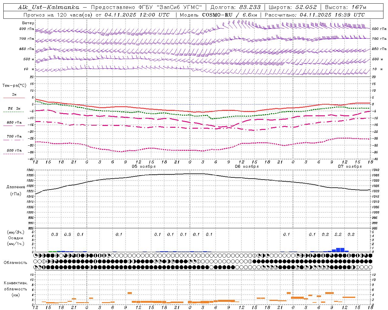Click the 07 ноября date label
Image resolution: width=388 pixels, height=310 pixels.
tap(350, 167)
